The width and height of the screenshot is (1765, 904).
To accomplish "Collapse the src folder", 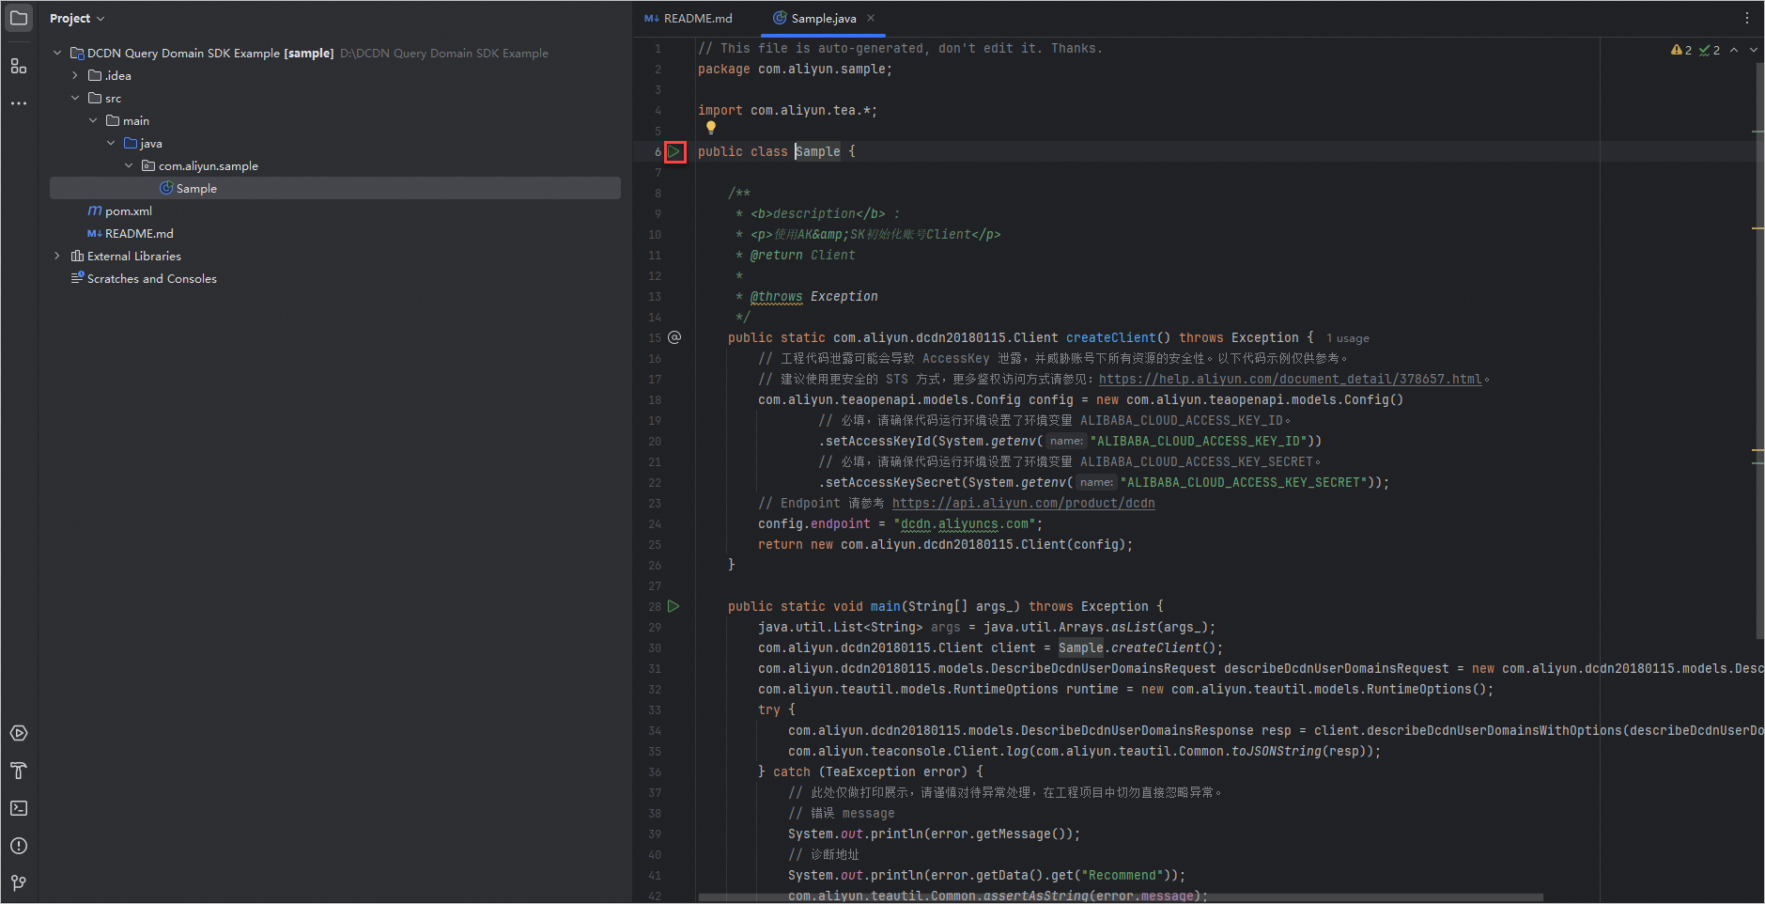I will [75, 98].
